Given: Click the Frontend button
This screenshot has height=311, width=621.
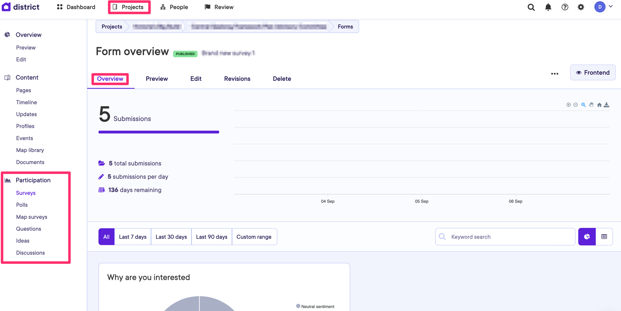Looking at the screenshot, I should click(593, 73).
